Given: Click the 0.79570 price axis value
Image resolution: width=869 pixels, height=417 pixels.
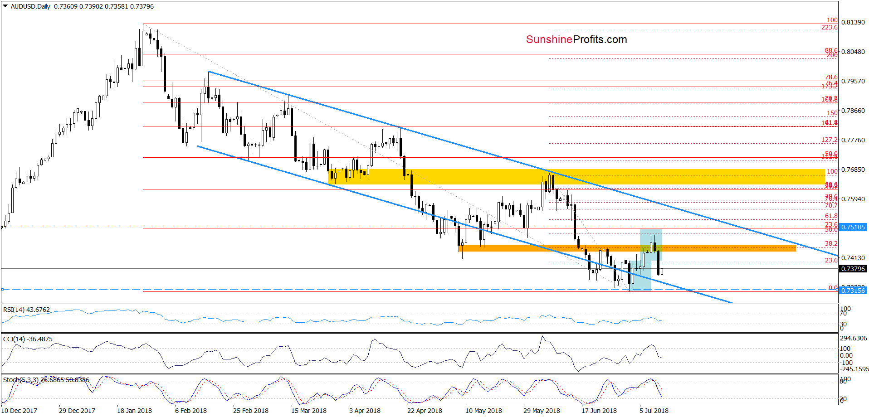Looking at the screenshot, I should [853, 81].
